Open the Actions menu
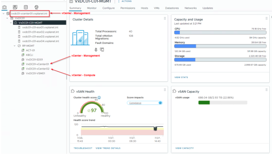Screen dimensions: 272x155 (125, 1)
